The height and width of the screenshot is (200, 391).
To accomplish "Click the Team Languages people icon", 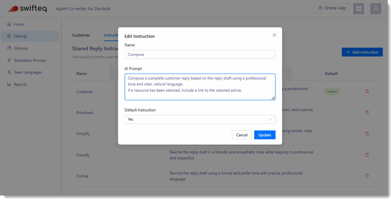I will point(9,72).
